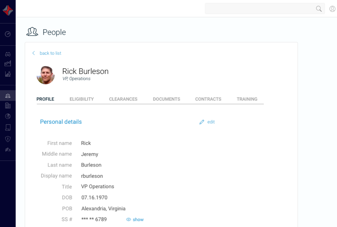Click the 'Personal details' heading
This screenshot has width=337, height=227.
point(61,122)
